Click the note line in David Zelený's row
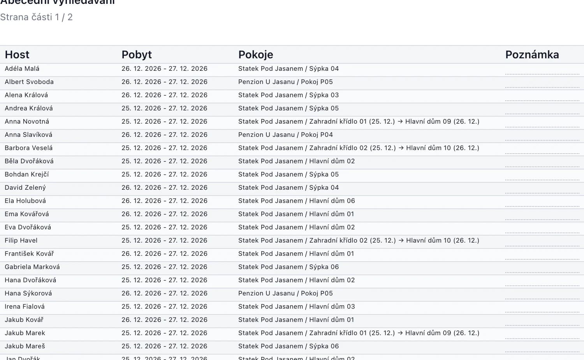This screenshot has height=360, width=584. [542, 193]
